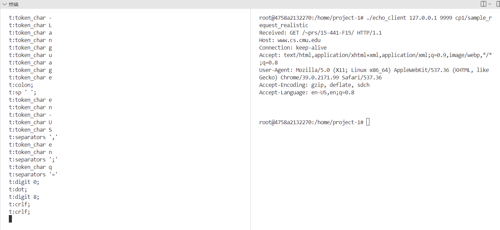Screen dimensions: 500x230
Task: Click the Connection: keep-alive line
Action: pyautogui.click(x=293, y=47)
